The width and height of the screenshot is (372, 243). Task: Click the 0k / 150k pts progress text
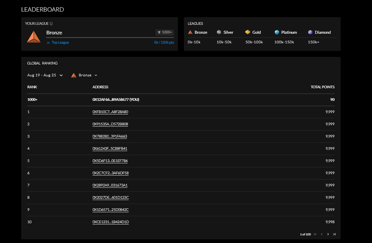pos(164,42)
